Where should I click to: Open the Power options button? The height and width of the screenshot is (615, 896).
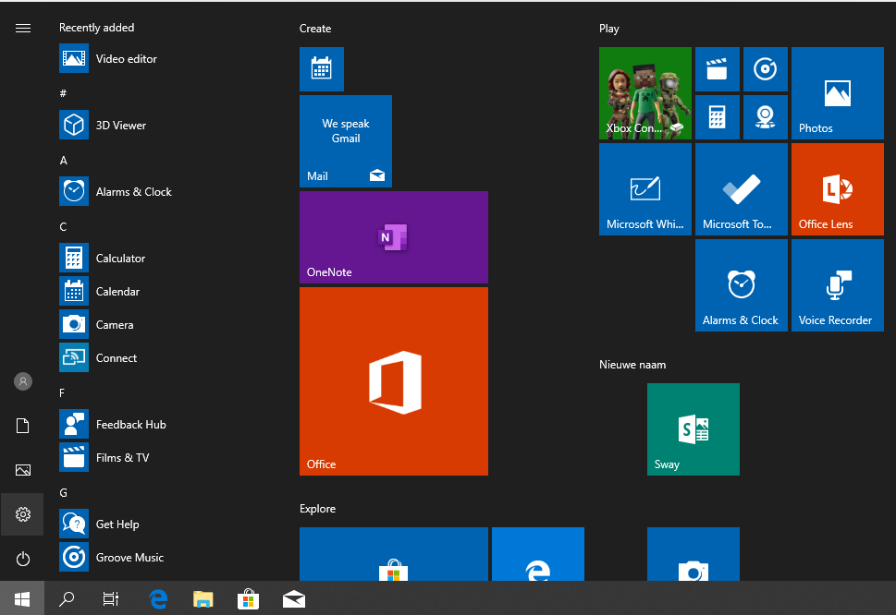click(23, 559)
